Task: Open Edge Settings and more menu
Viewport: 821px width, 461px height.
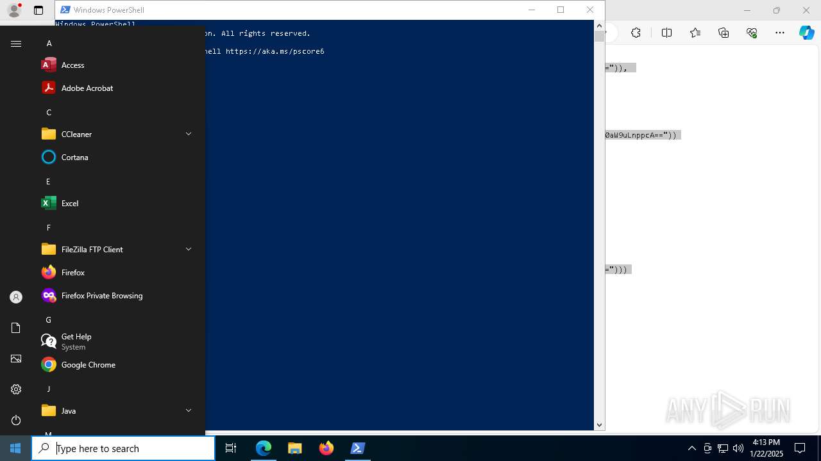Action: (x=780, y=33)
